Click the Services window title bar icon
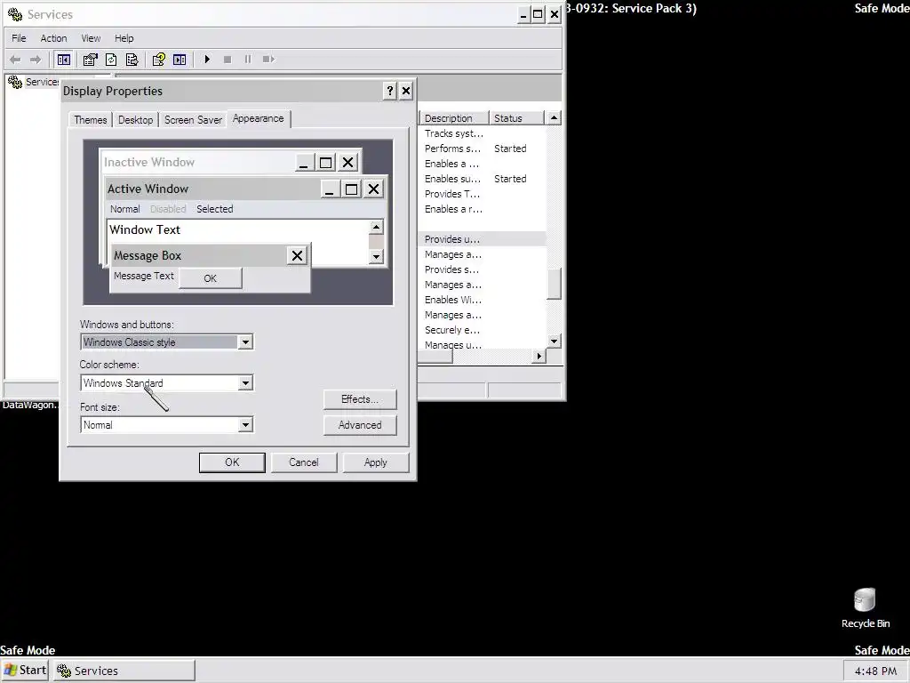 pos(15,14)
